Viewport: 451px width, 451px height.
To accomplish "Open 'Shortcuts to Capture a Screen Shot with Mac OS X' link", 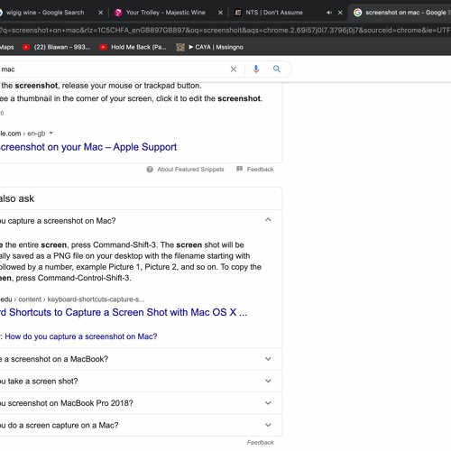I will [124, 312].
